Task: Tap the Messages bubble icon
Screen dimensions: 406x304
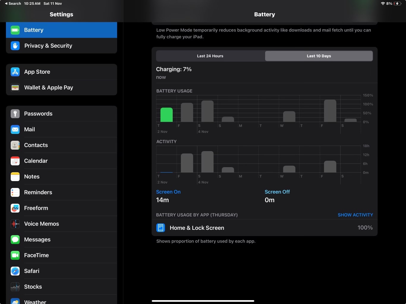Action: (x=15, y=240)
